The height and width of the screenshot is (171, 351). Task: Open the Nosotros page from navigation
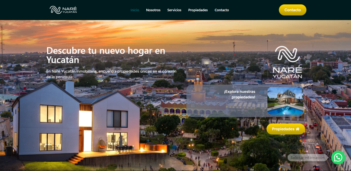153,10
